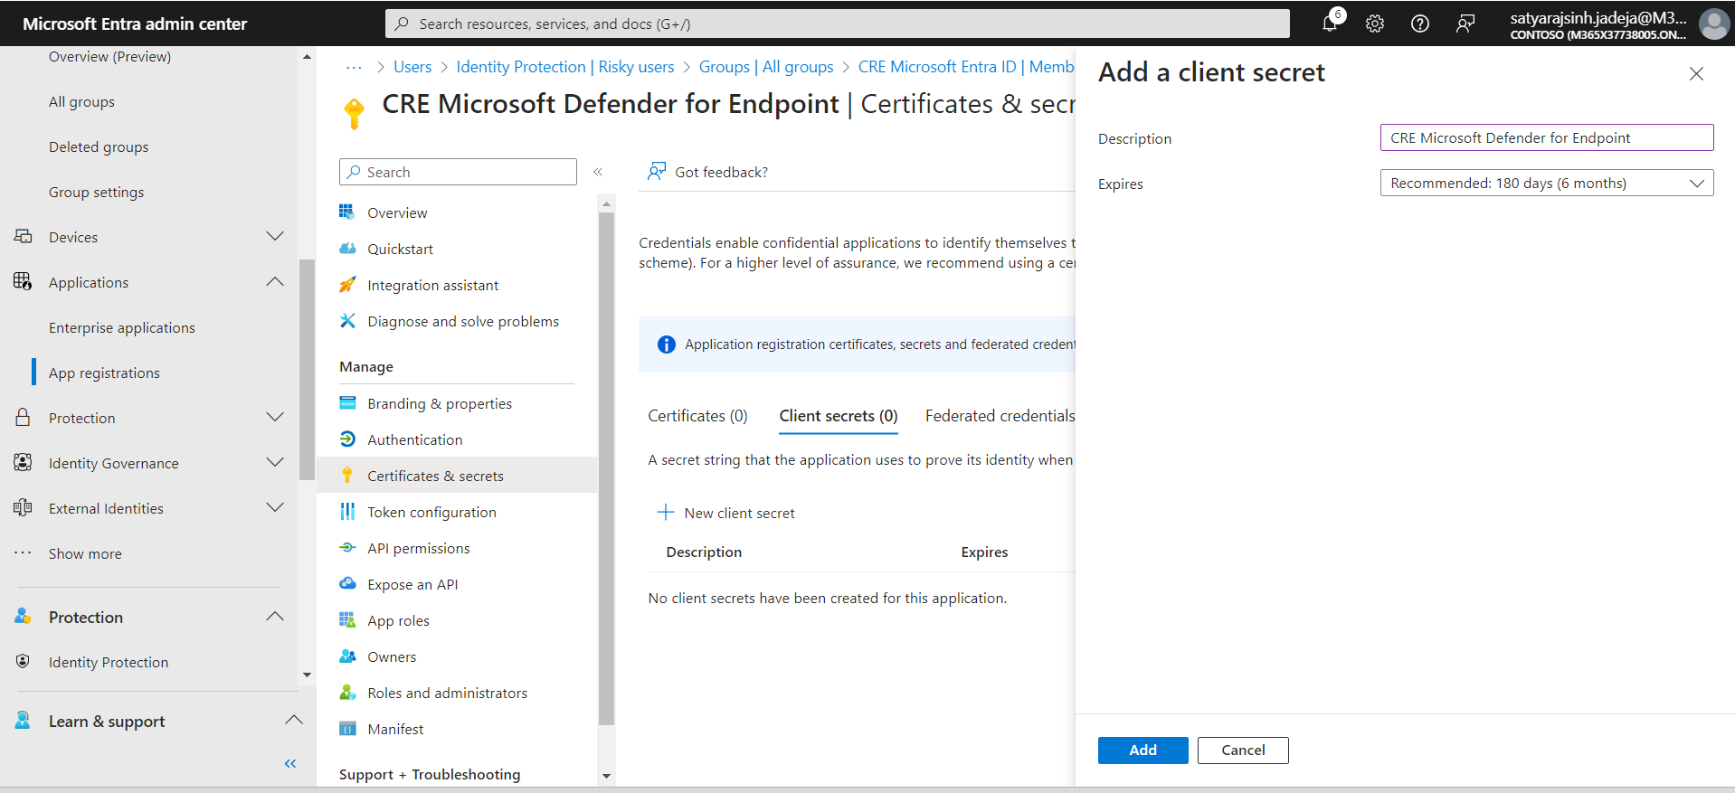The height and width of the screenshot is (793, 1735).
Task: Click Identity Protection | Risky users breadcrumb
Action: point(565,67)
